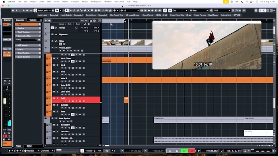Open the No Map expression map dropdown
278x156 pixels.
point(26,40)
